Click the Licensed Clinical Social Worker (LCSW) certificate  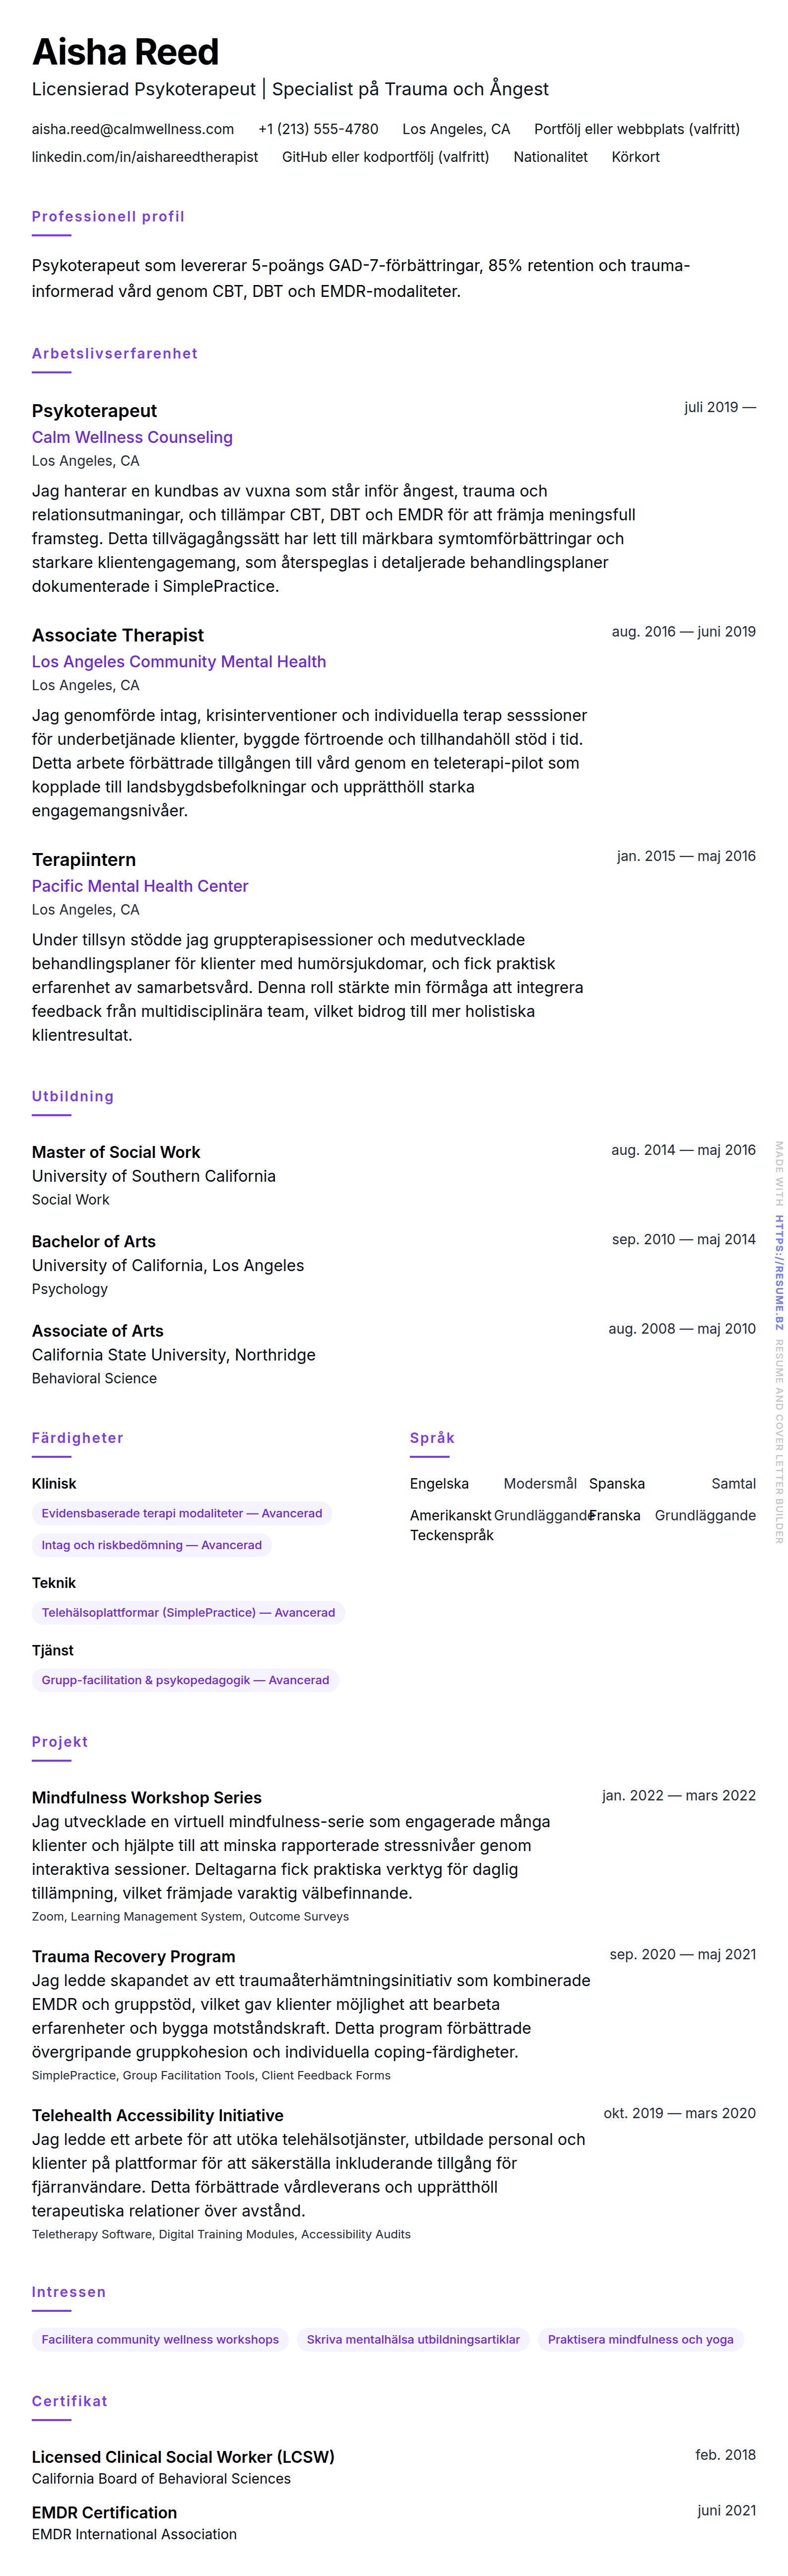(183, 2457)
